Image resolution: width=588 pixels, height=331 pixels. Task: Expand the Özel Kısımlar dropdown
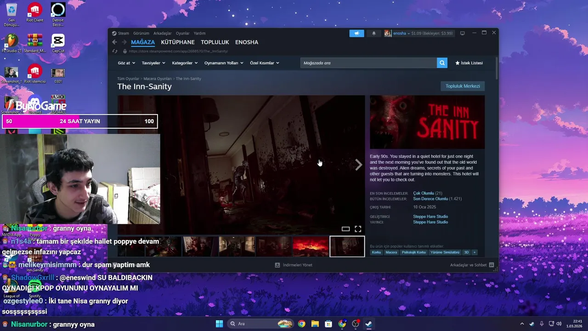click(265, 63)
